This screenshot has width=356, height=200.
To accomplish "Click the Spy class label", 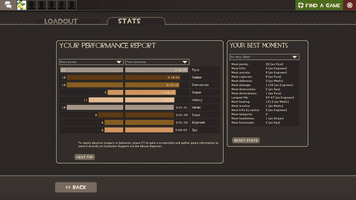I will point(194,130).
